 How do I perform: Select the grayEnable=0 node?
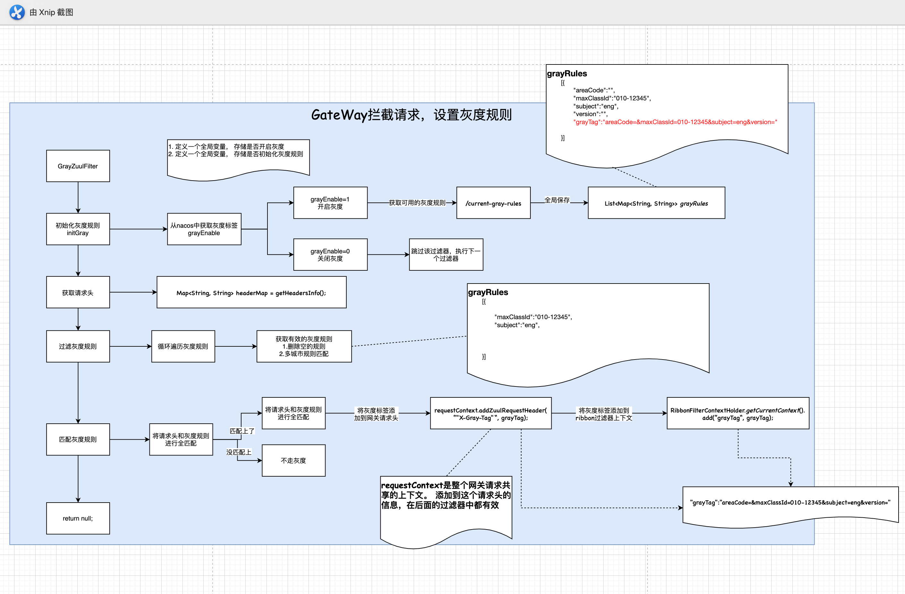tap(330, 254)
